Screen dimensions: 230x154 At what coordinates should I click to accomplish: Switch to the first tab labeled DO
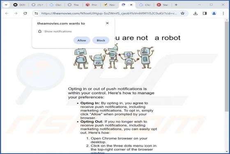tap(19, 5)
